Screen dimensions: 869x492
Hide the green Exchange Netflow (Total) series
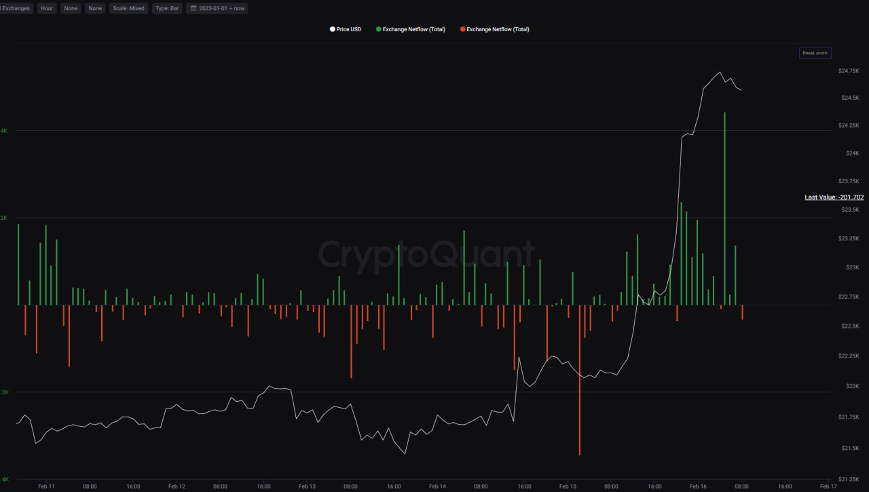[410, 29]
